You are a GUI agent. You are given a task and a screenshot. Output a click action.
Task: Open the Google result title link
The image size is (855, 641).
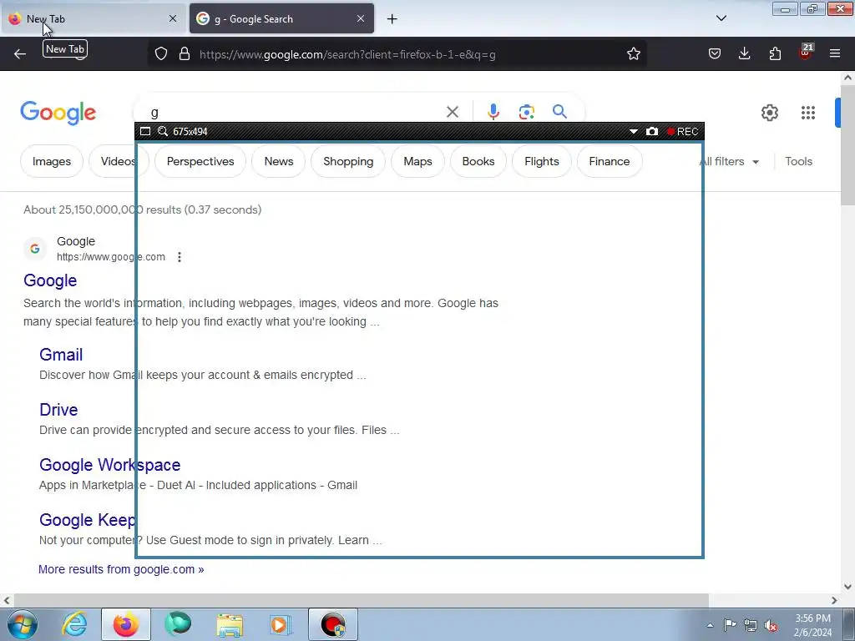tap(50, 280)
